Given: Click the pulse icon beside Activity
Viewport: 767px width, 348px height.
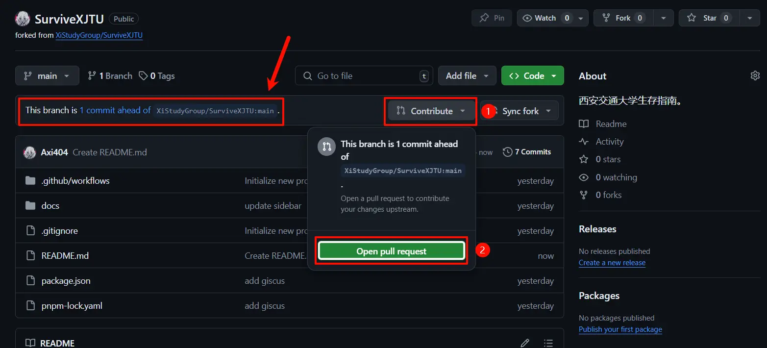Looking at the screenshot, I should (x=584, y=142).
